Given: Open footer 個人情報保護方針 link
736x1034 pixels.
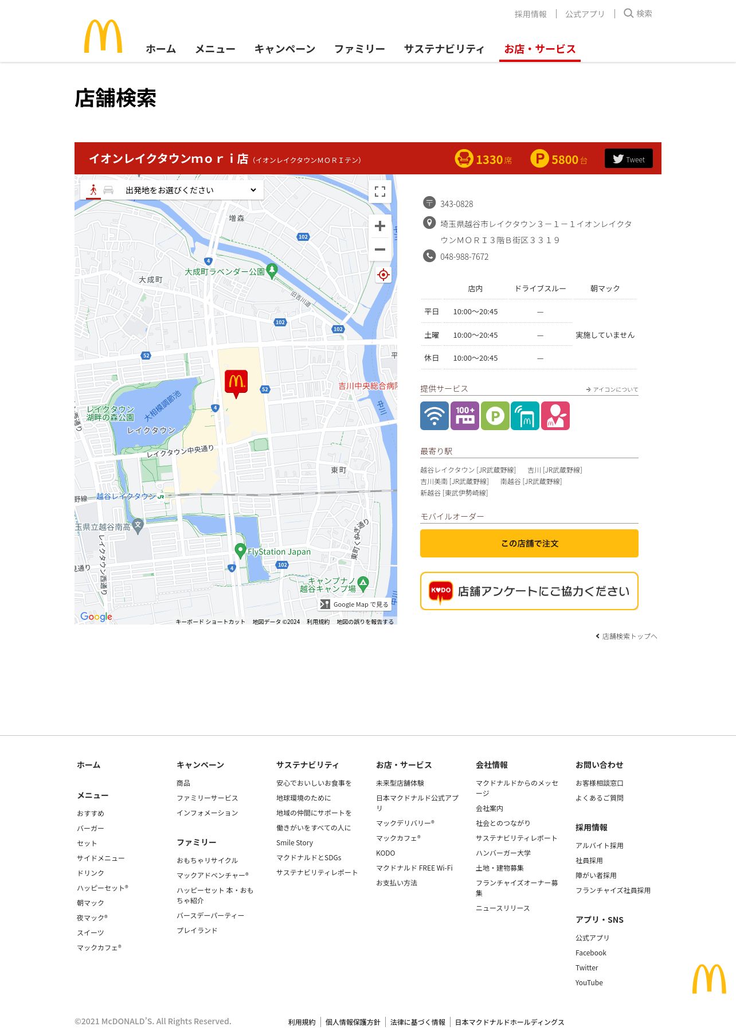Looking at the screenshot, I should [353, 1022].
